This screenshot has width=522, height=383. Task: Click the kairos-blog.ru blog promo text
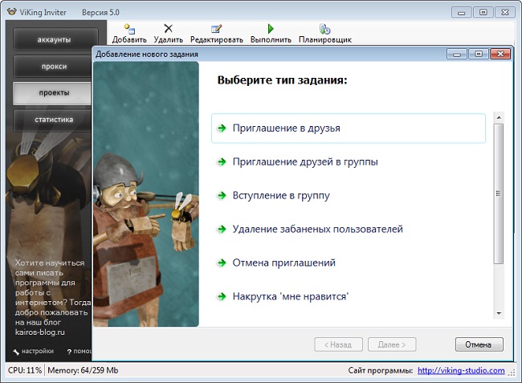(40, 332)
